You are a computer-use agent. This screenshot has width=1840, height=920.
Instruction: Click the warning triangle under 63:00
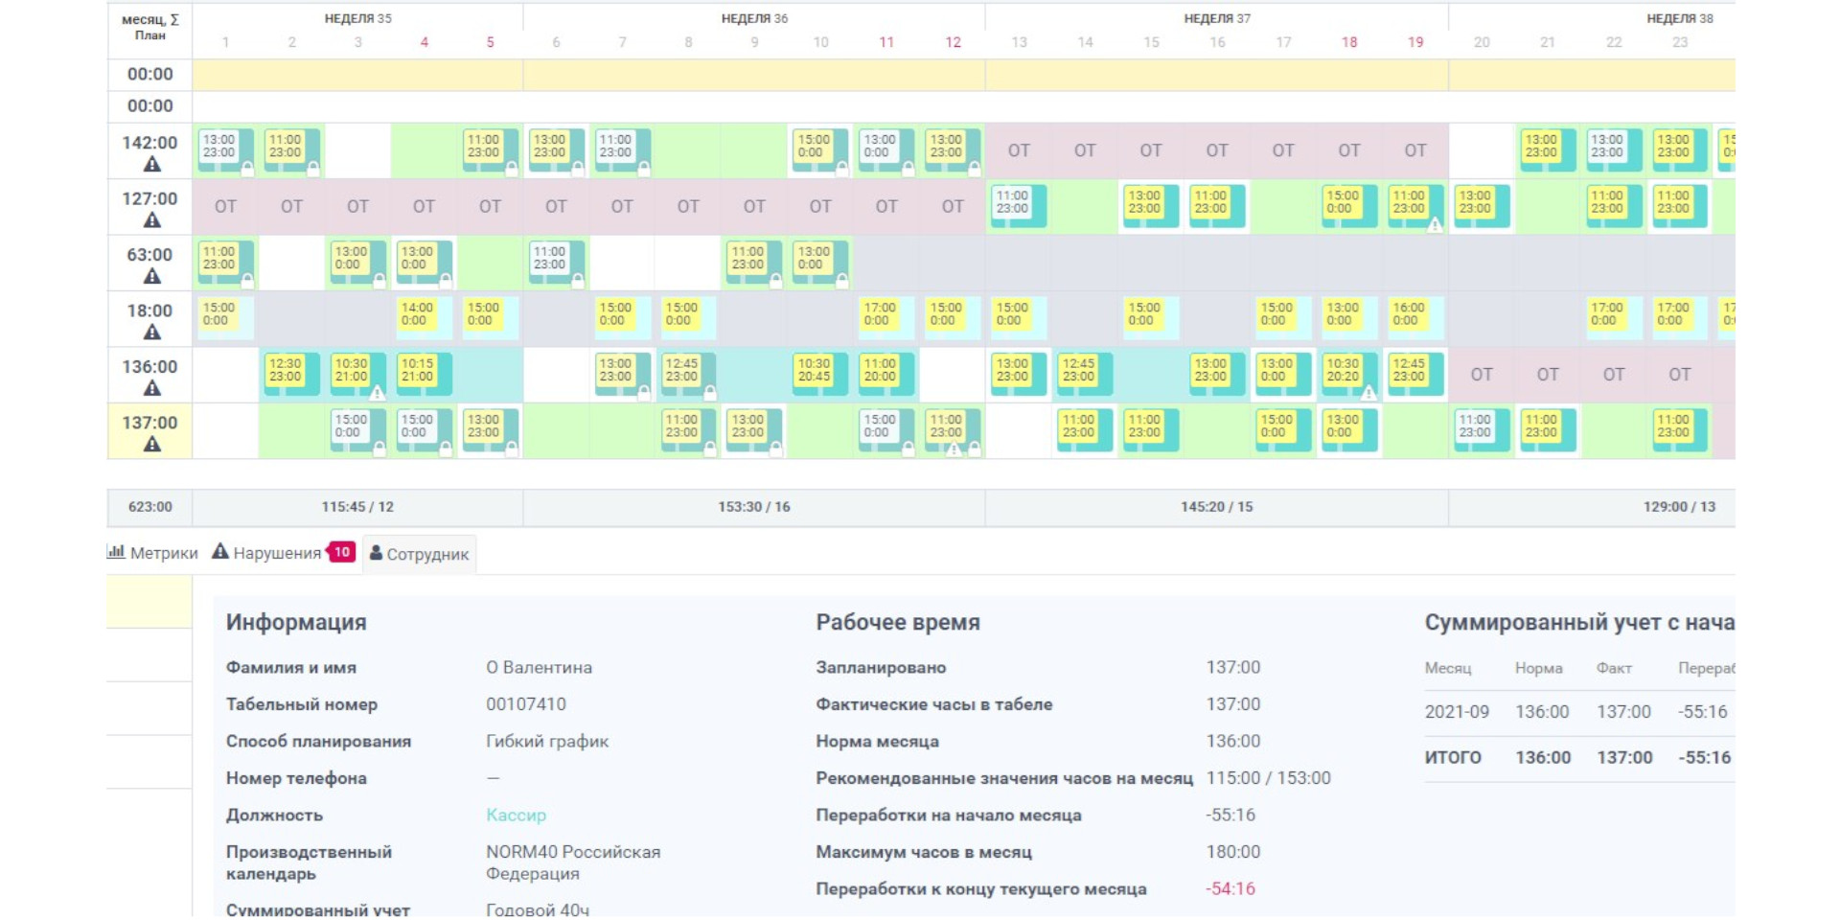click(151, 277)
